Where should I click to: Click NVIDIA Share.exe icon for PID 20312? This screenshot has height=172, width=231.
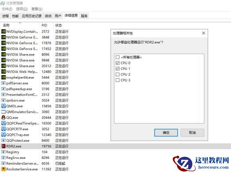(x=4, y=66)
